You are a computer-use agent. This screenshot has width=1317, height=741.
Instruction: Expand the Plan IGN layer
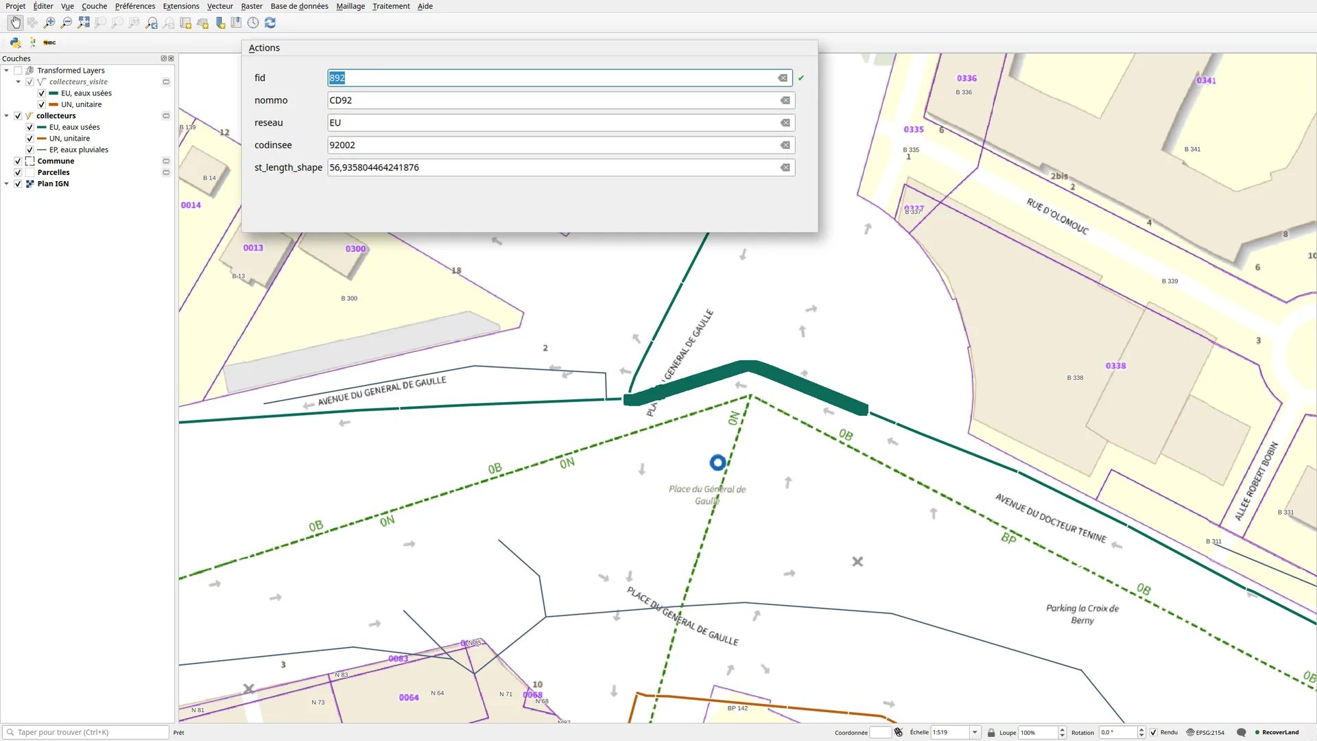pos(7,184)
